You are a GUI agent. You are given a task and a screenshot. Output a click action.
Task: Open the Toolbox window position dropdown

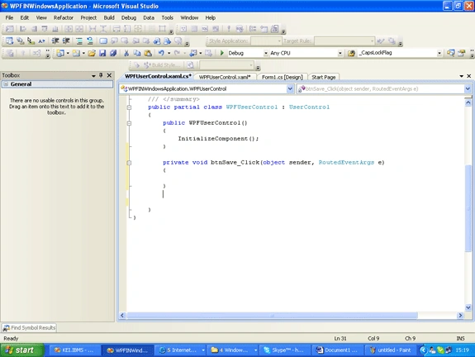click(93, 75)
